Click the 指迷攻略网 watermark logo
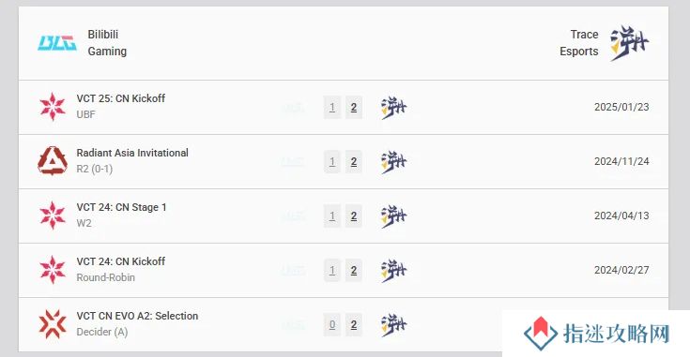690x357 pixels. [596, 334]
